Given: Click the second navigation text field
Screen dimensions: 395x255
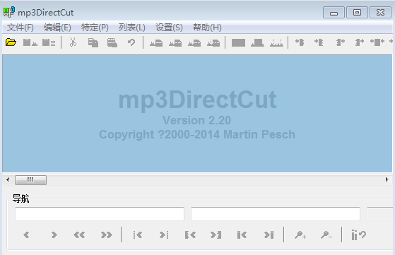Looking at the screenshot, I should click(276, 214).
